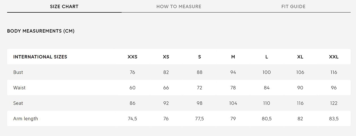Click the L size column header
The image size is (356, 136).
[267, 57]
